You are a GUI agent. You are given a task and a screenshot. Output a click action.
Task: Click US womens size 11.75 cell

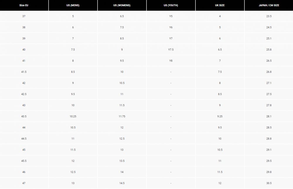pyautogui.click(x=122, y=116)
